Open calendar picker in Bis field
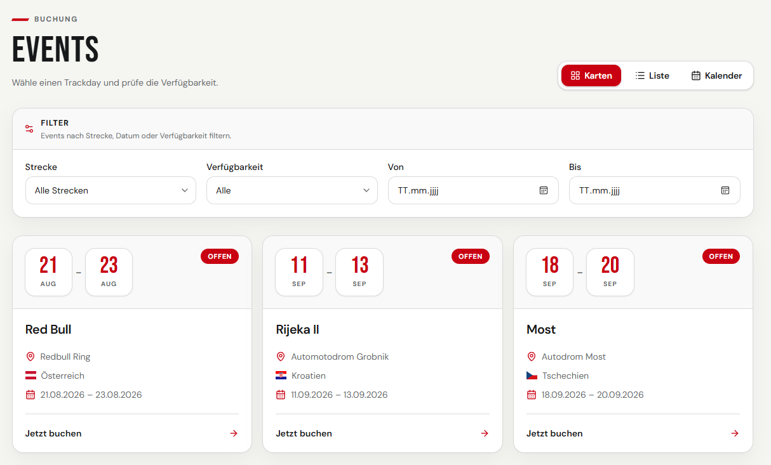Viewport: 771px width, 465px height. pos(725,190)
